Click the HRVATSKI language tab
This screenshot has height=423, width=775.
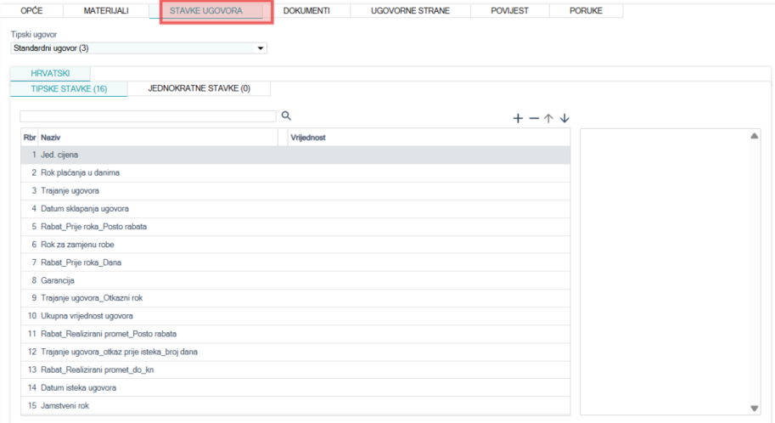(x=49, y=74)
